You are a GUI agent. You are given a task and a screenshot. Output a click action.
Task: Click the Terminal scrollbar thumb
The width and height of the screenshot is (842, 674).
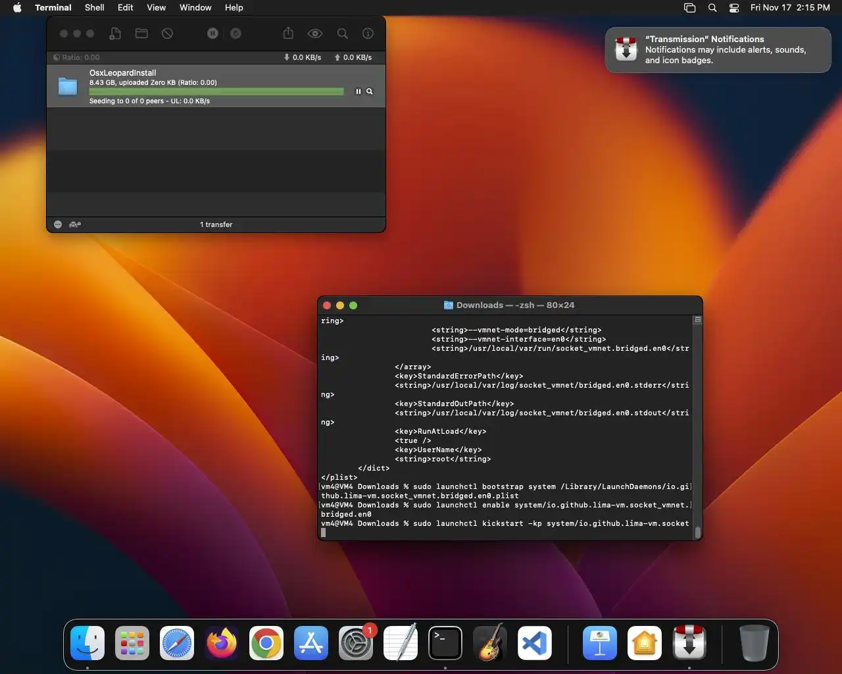click(x=697, y=532)
